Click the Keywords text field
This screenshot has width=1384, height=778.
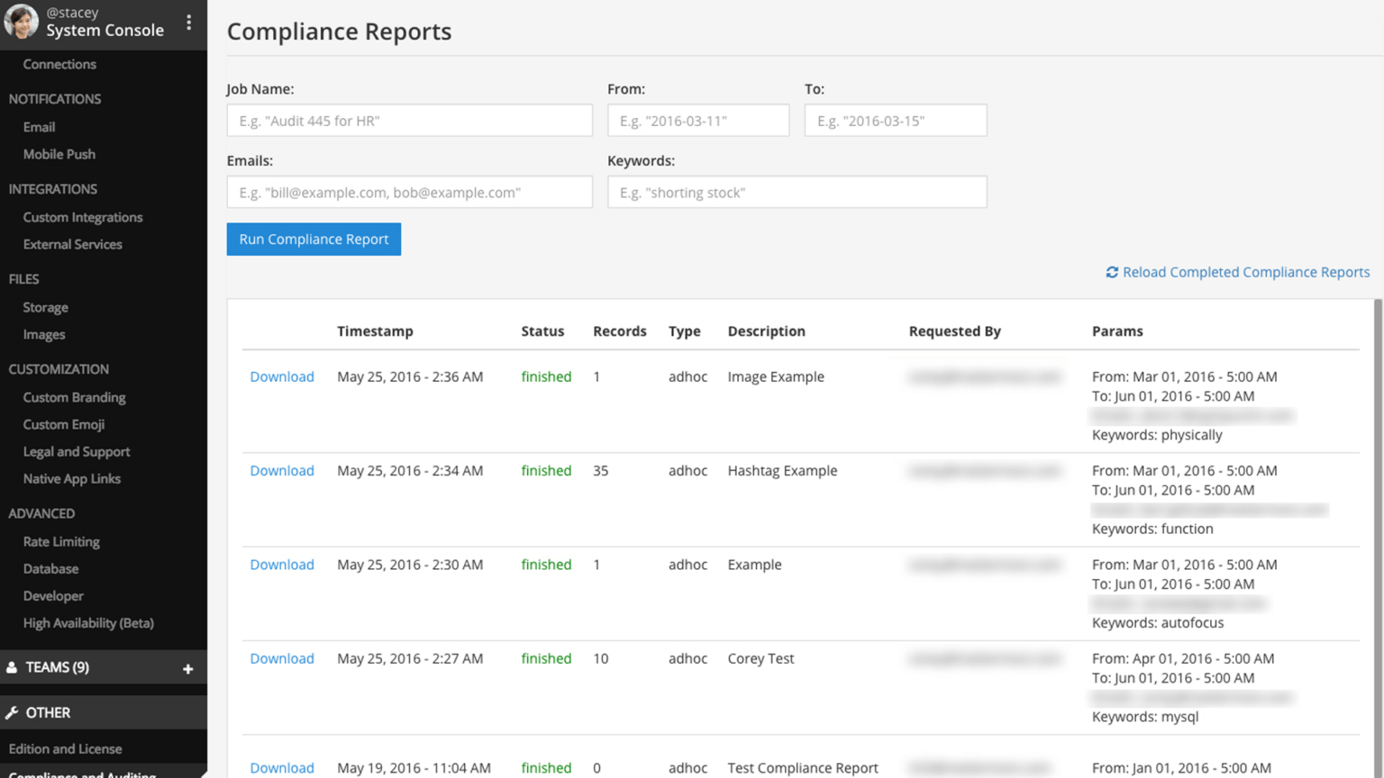point(797,193)
